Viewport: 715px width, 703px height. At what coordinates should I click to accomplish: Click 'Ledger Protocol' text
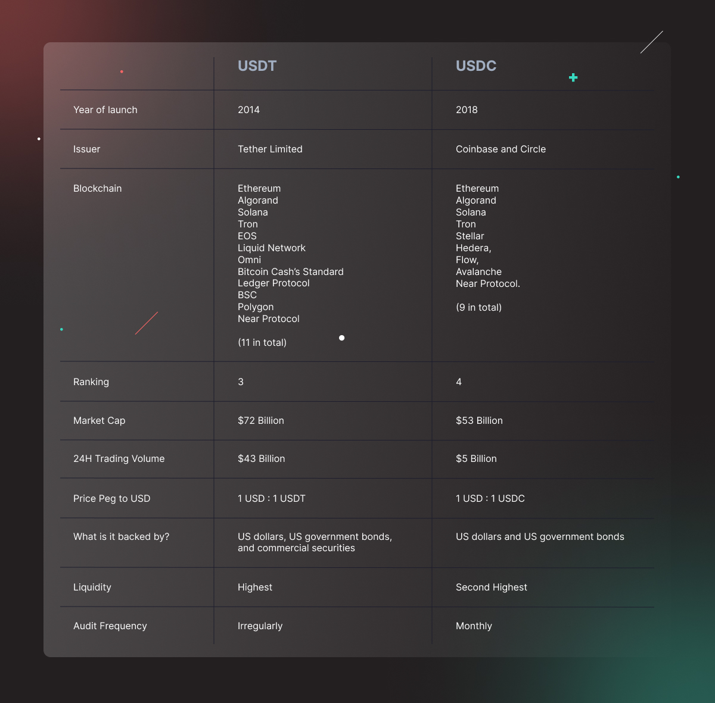pyautogui.click(x=273, y=283)
